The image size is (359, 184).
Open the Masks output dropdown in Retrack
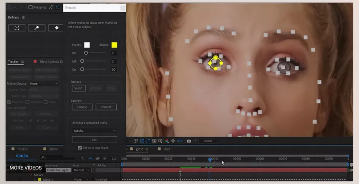[94, 131]
